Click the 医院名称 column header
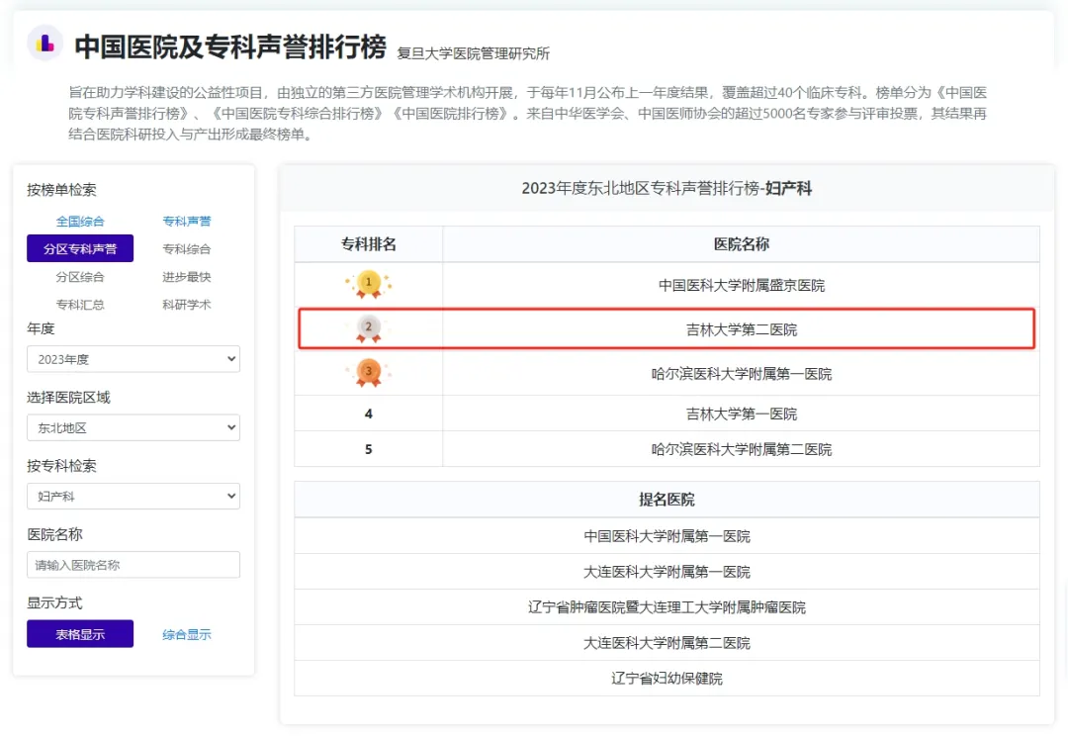1068x737 pixels. (741, 244)
